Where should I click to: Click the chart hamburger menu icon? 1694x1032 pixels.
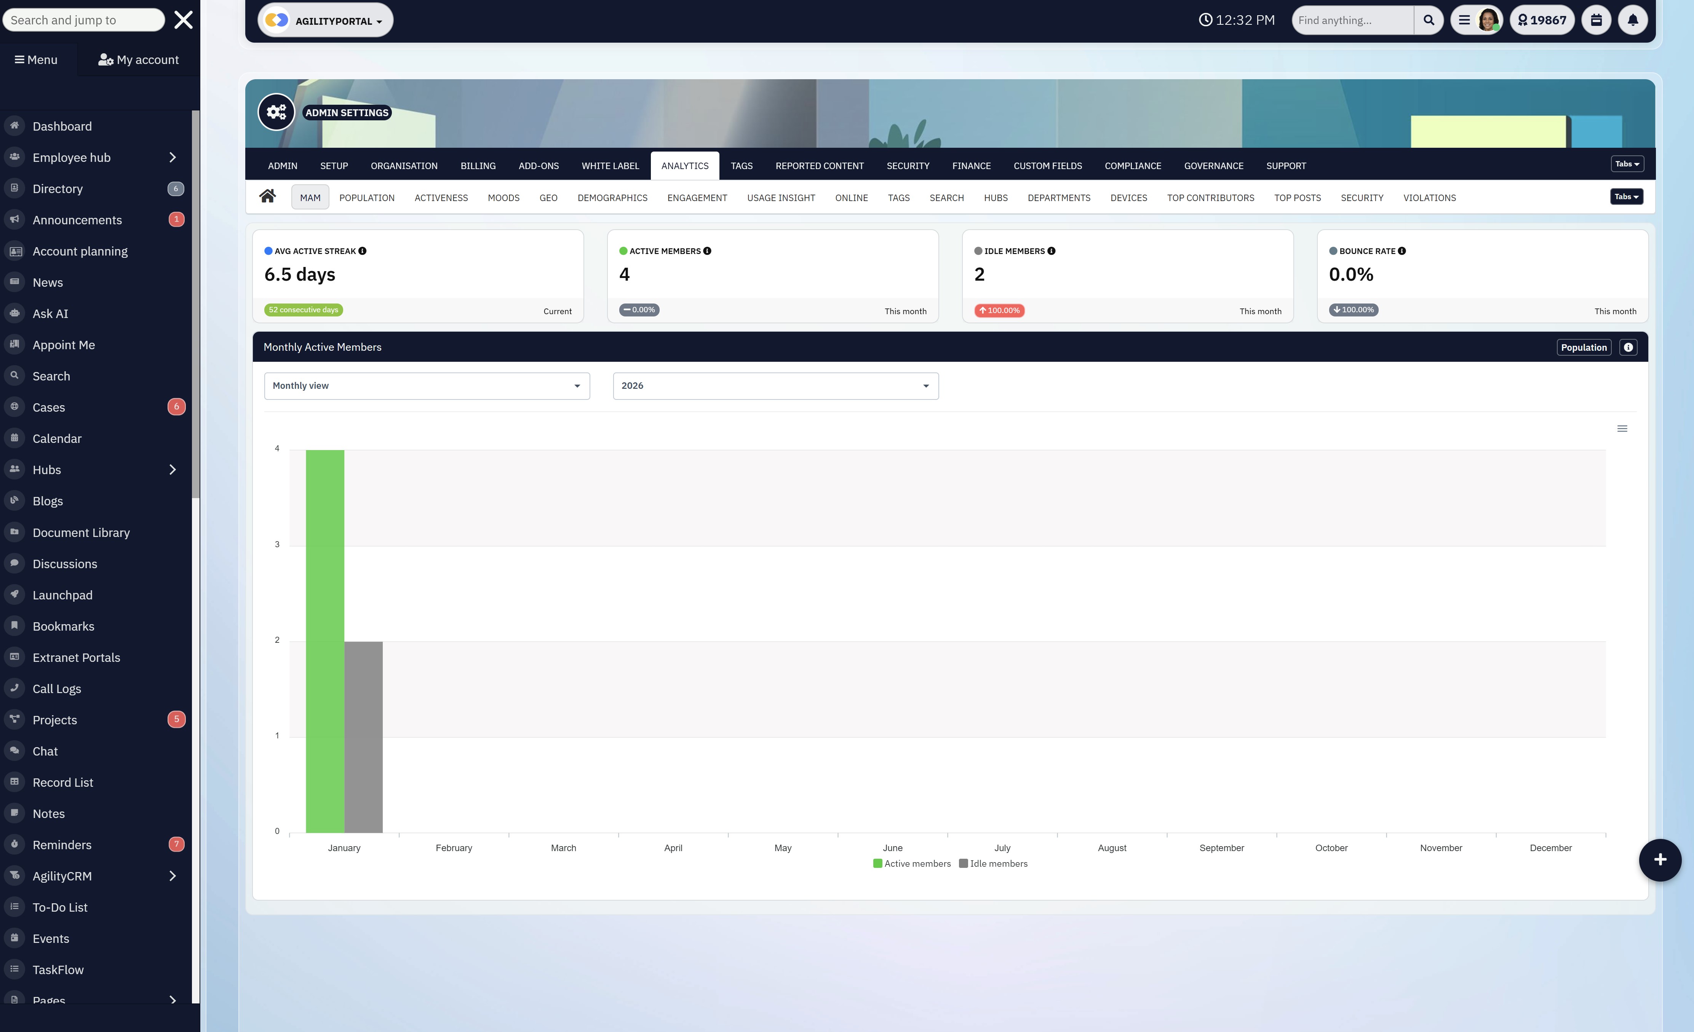(x=1622, y=429)
